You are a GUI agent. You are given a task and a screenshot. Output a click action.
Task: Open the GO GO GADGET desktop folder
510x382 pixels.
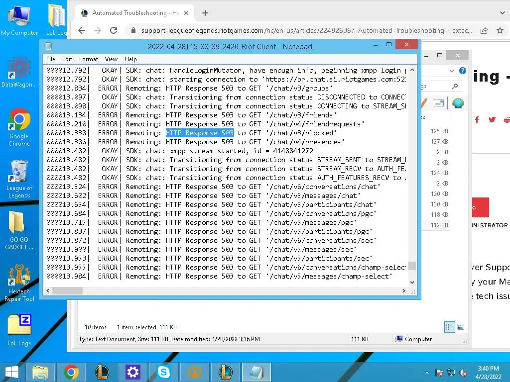click(19, 231)
